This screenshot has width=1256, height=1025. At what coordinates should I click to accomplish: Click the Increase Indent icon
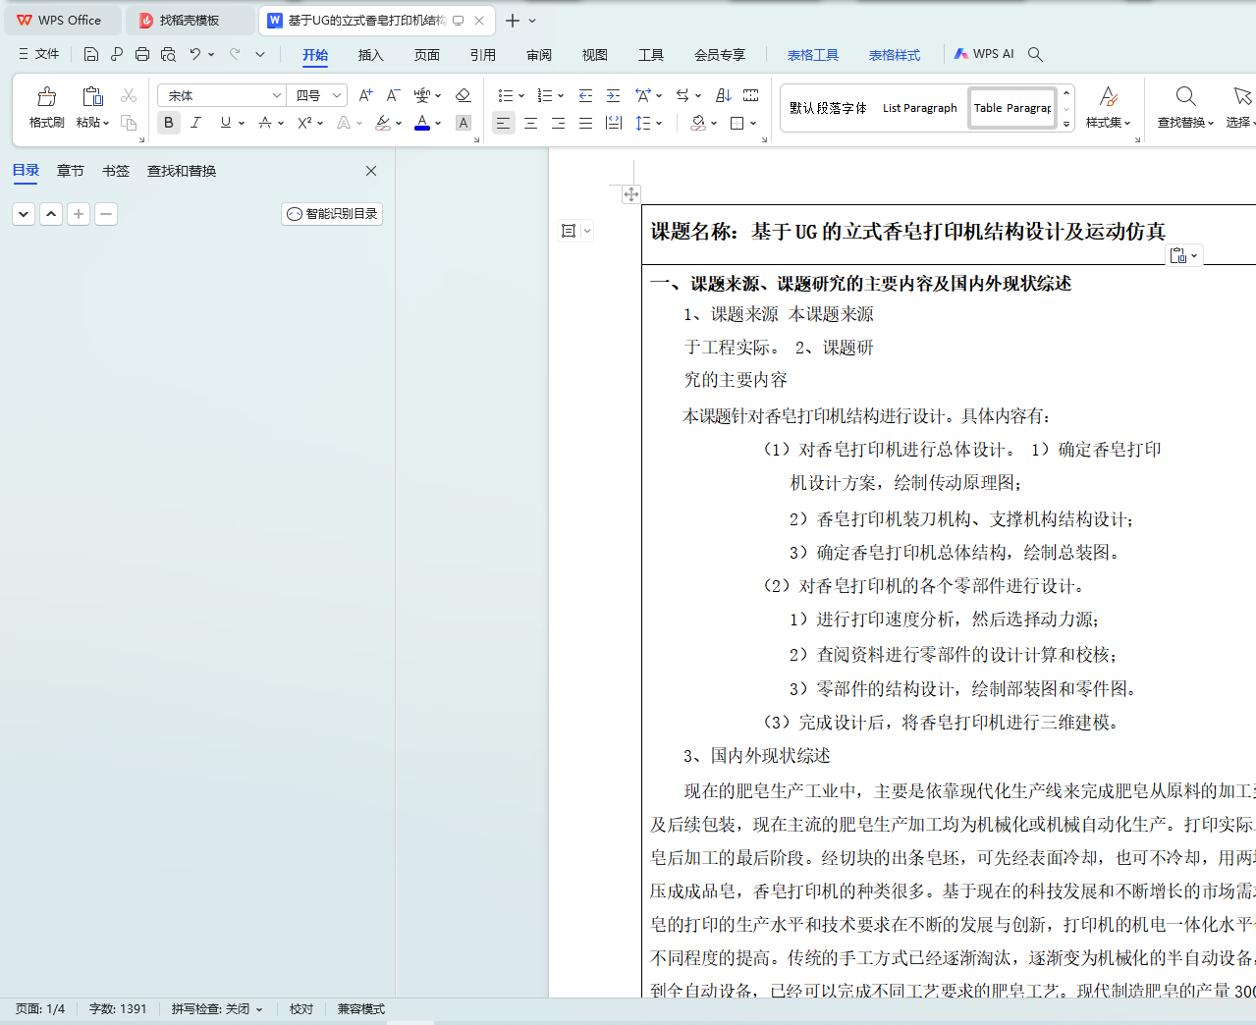(x=613, y=95)
